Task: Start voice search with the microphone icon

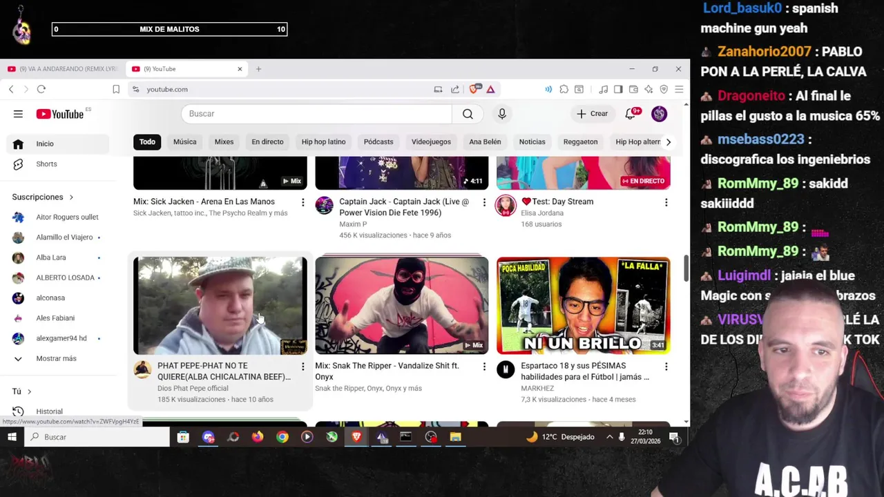Action: point(502,114)
